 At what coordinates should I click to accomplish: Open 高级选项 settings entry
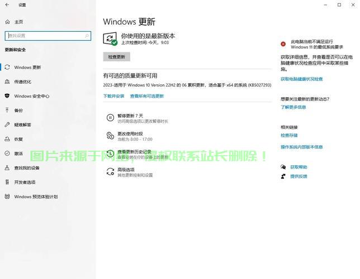(x=130, y=172)
